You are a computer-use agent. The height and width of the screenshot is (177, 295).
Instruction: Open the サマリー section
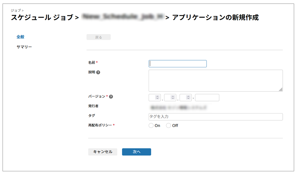click(x=24, y=47)
